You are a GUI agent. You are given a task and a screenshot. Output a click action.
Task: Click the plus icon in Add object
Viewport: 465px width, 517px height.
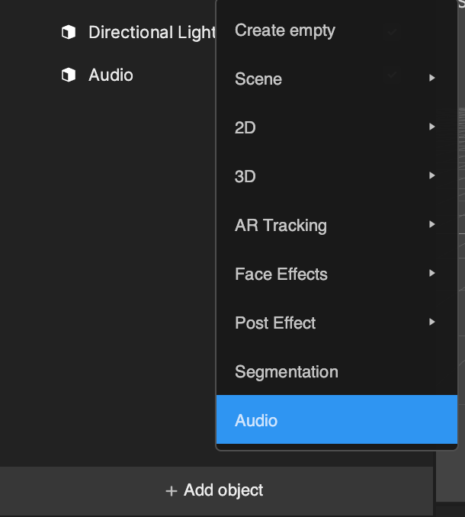pyautogui.click(x=172, y=491)
